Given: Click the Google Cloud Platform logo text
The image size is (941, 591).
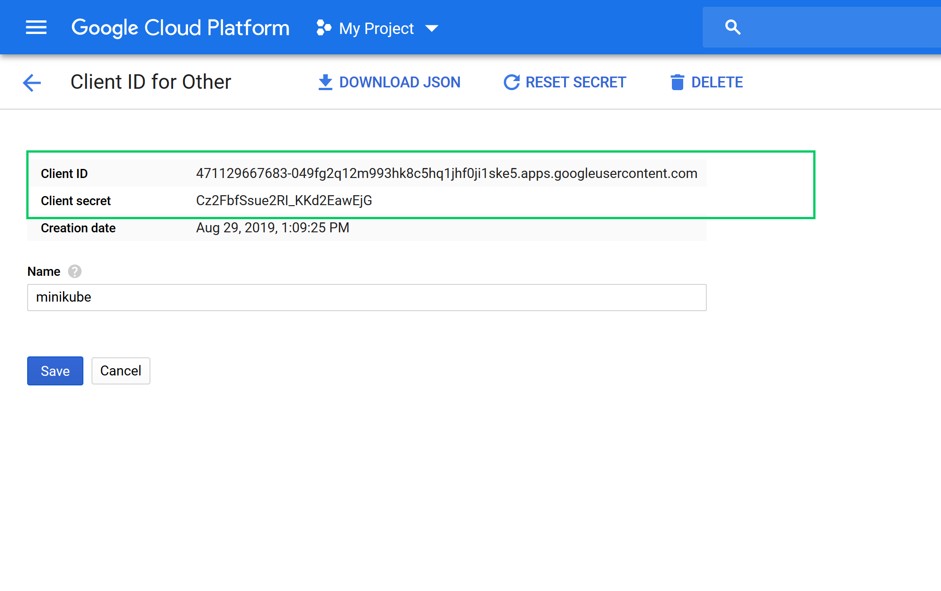Looking at the screenshot, I should pos(180,28).
